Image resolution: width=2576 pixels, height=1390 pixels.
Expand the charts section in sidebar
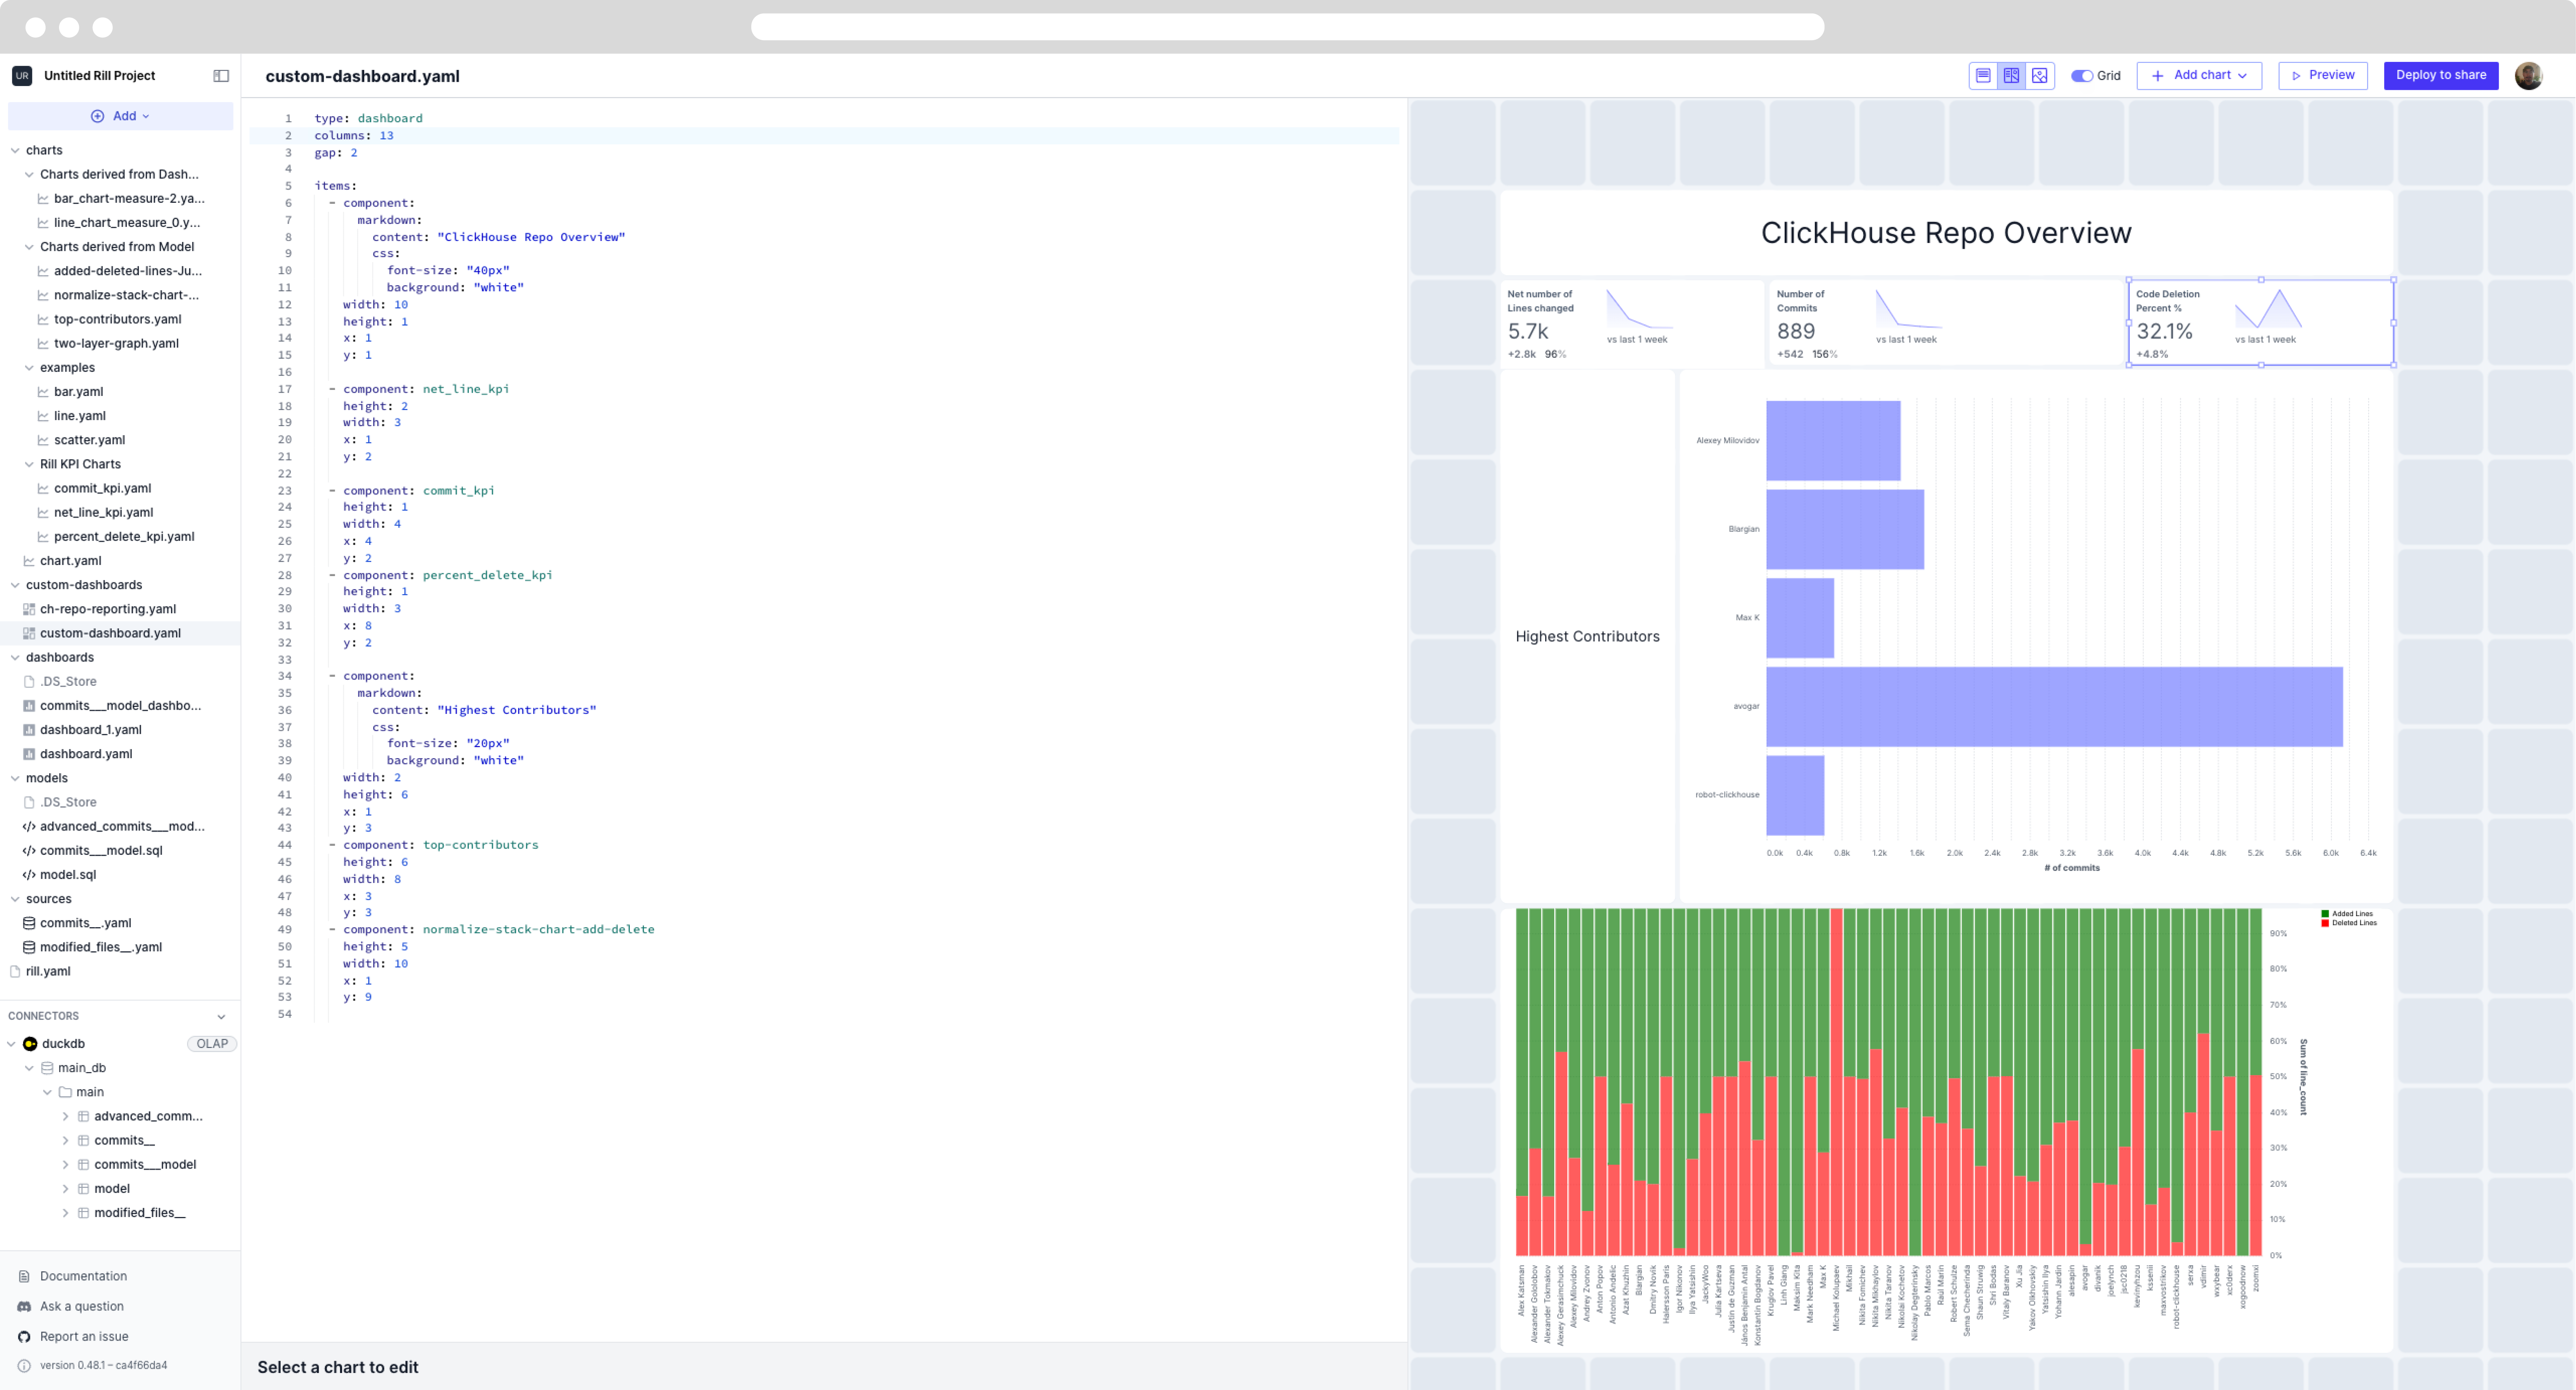[x=15, y=150]
